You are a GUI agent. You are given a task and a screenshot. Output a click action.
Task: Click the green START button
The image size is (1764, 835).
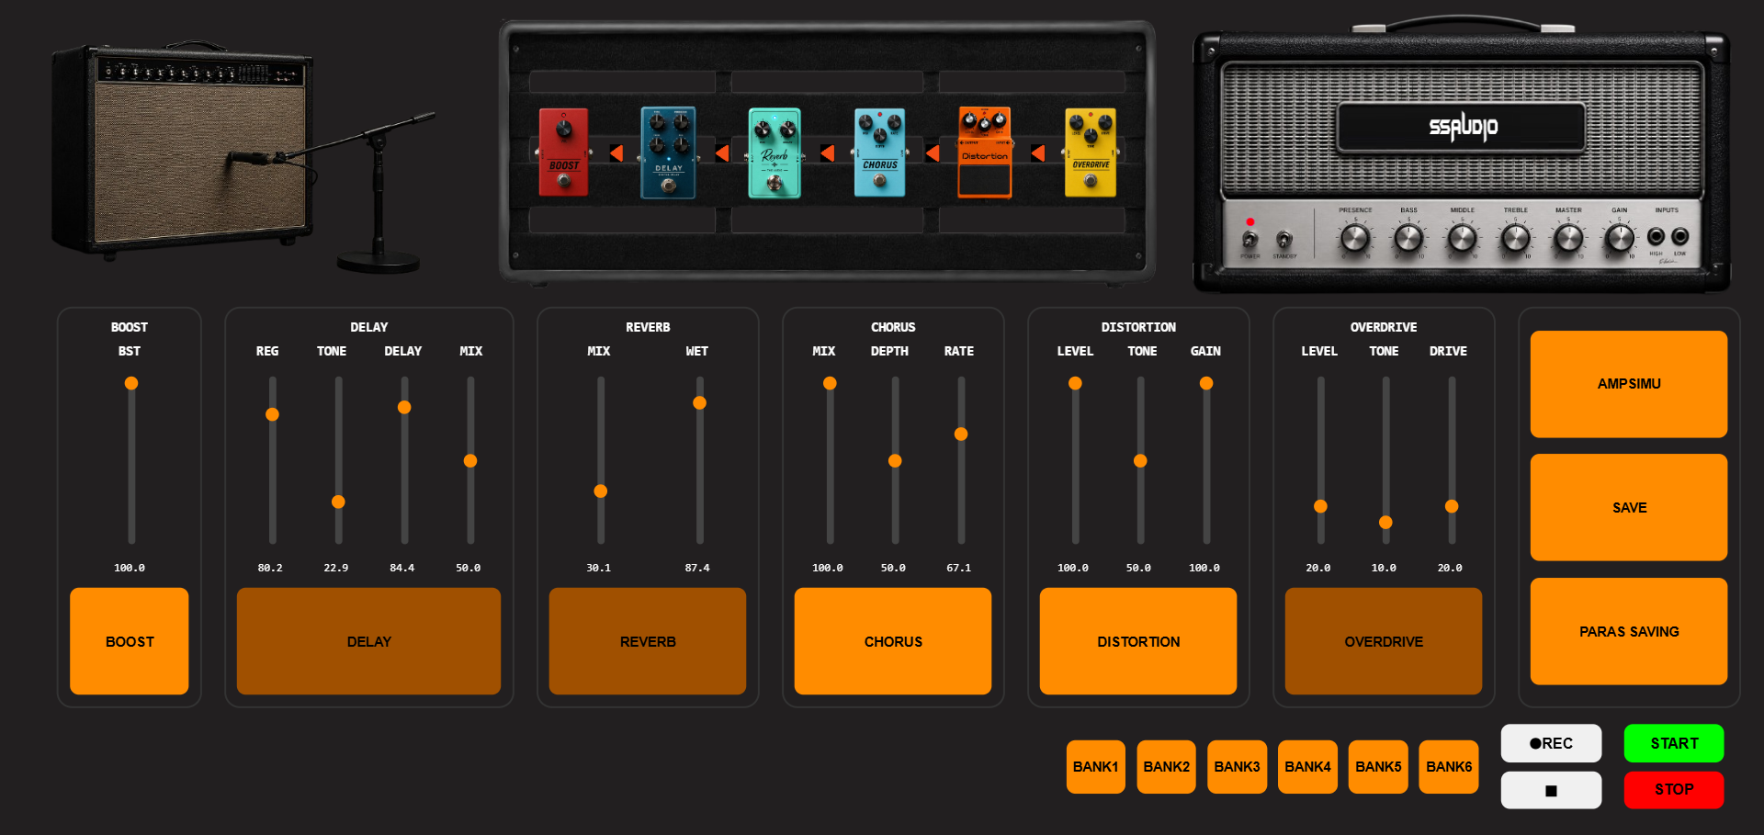click(1674, 743)
